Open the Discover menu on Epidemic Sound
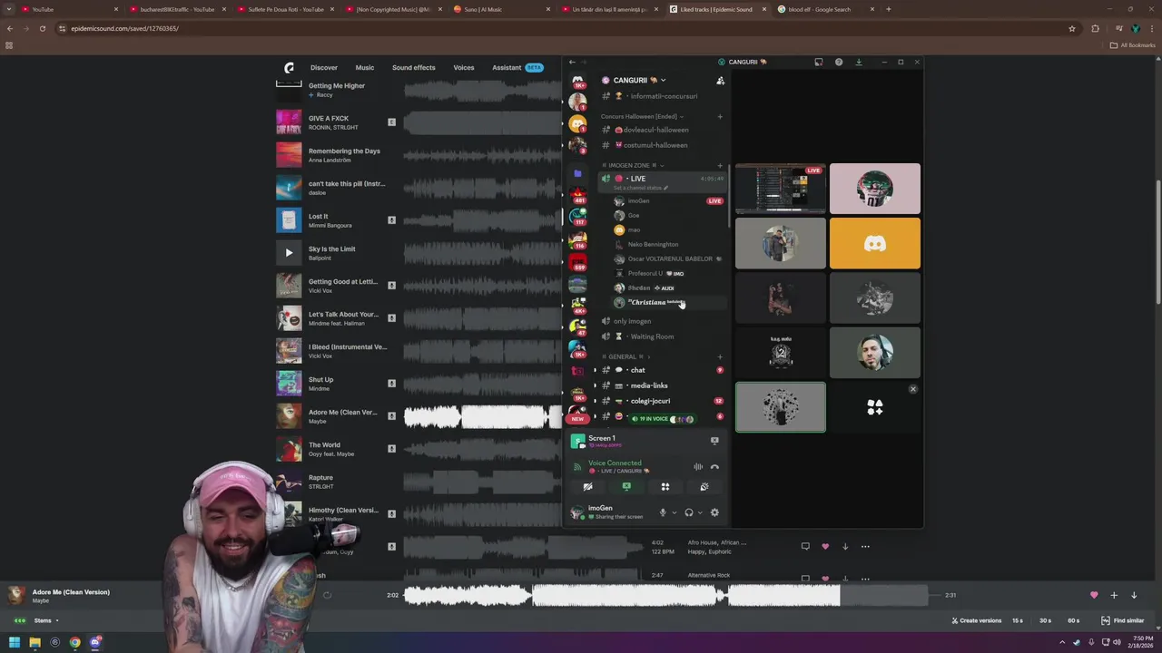The width and height of the screenshot is (1162, 653). pyautogui.click(x=323, y=67)
